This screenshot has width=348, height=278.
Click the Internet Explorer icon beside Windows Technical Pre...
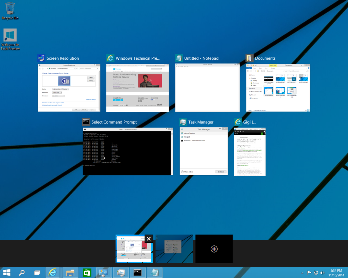(110, 58)
